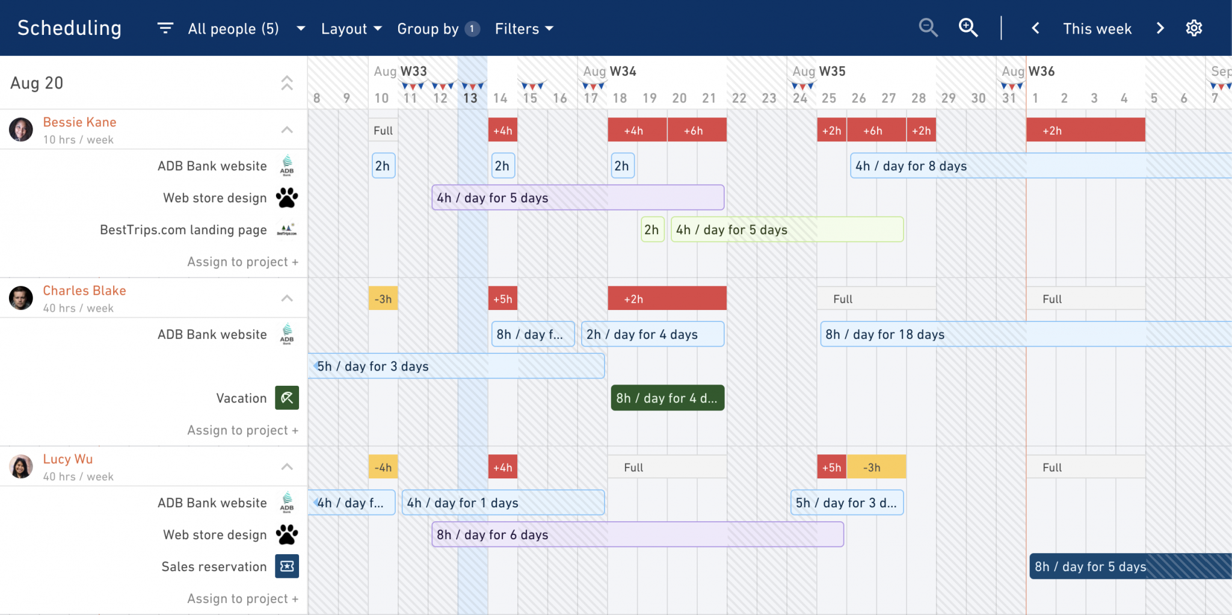Open the Filters menu
This screenshot has width=1232, height=615.
tap(524, 28)
